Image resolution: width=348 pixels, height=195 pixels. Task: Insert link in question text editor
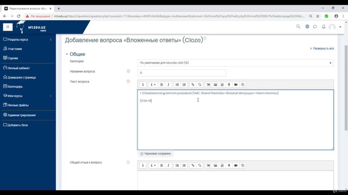click(193, 84)
